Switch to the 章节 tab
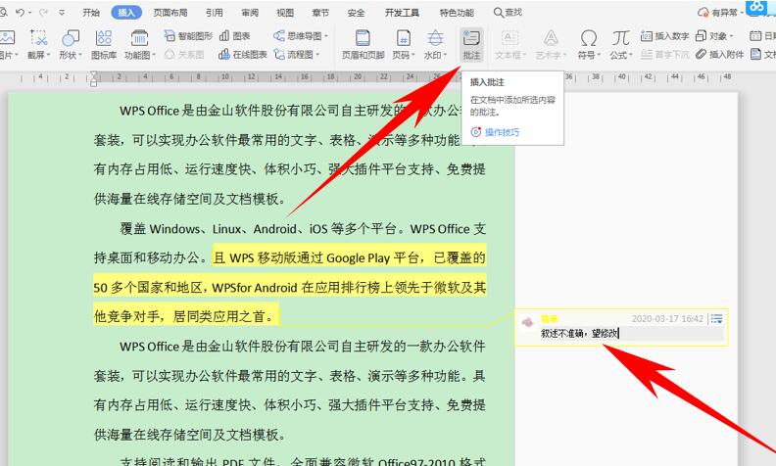Screen dimensions: 776x466 tap(320, 13)
